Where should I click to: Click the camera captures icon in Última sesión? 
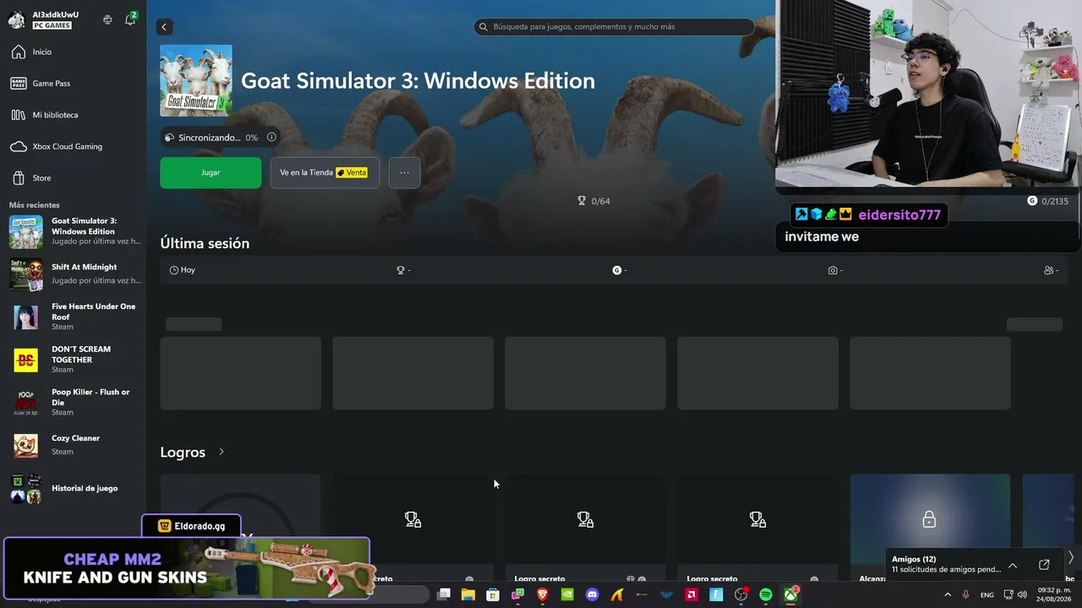(833, 270)
